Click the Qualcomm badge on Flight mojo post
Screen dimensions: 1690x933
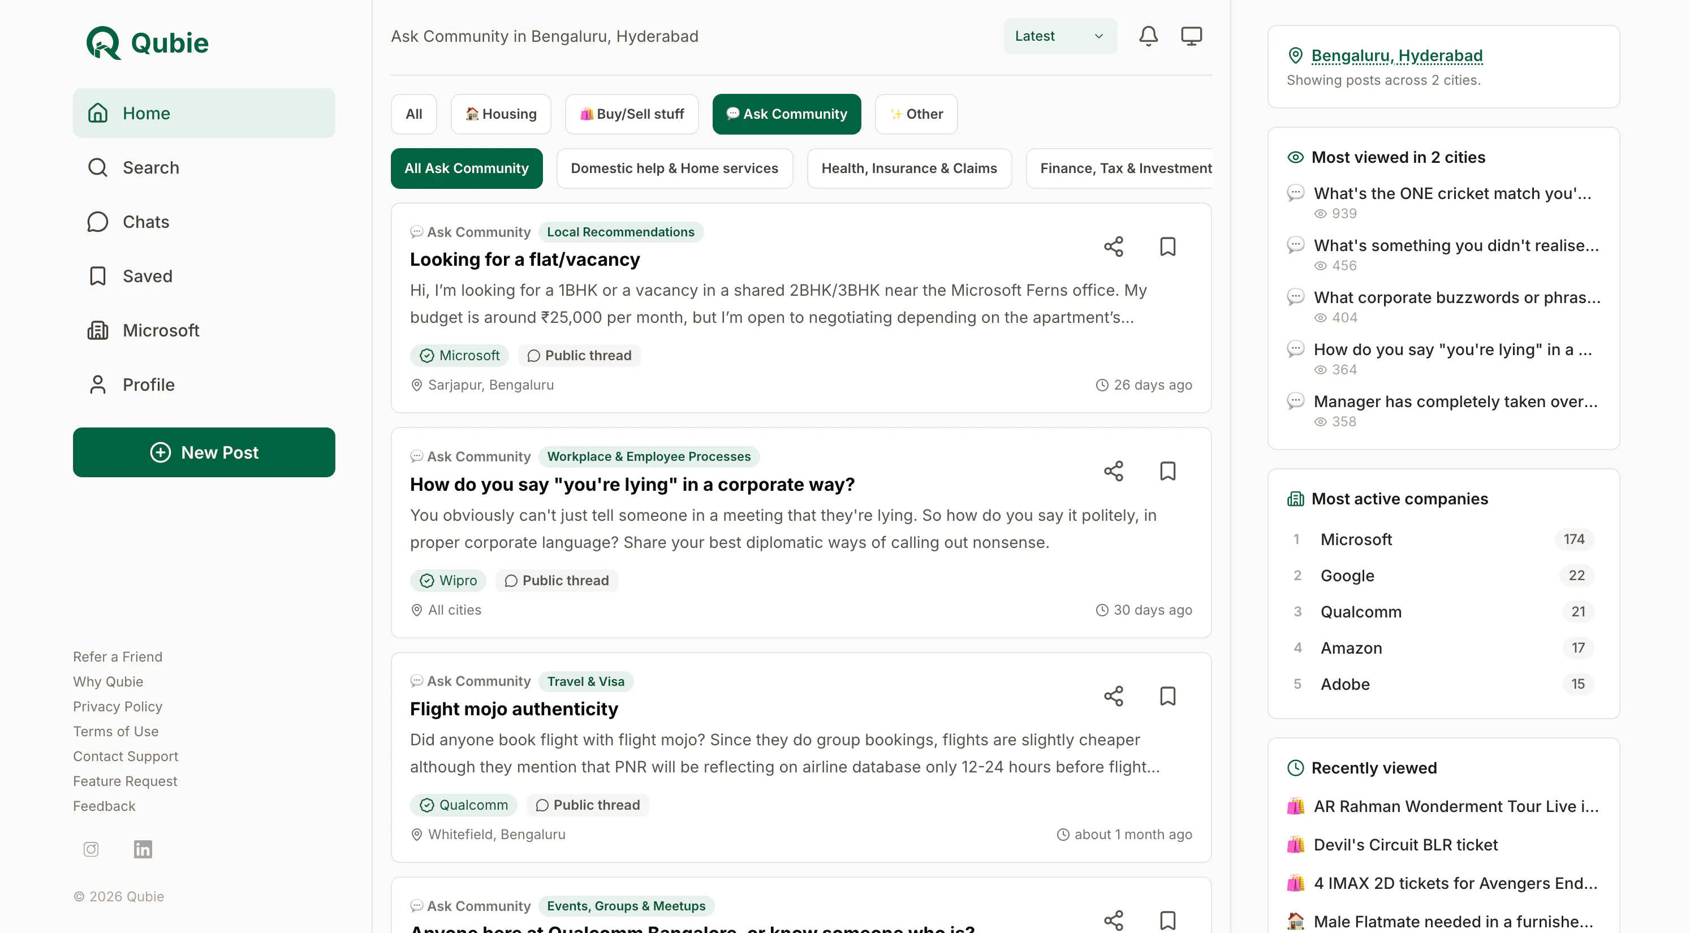tap(463, 805)
